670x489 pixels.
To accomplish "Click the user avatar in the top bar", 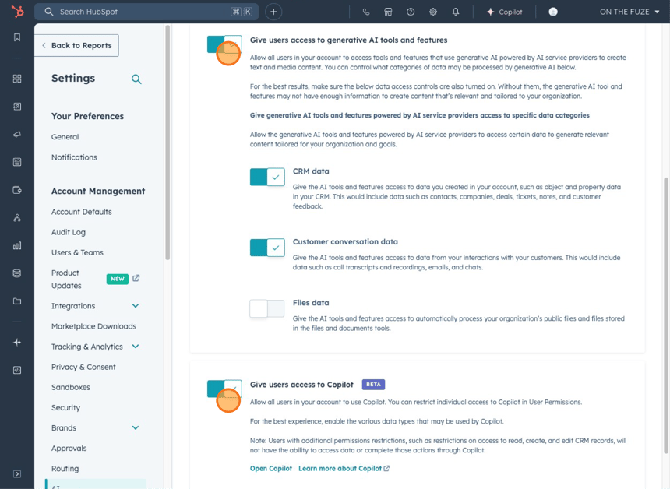I will pyautogui.click(x=553, y=12).
